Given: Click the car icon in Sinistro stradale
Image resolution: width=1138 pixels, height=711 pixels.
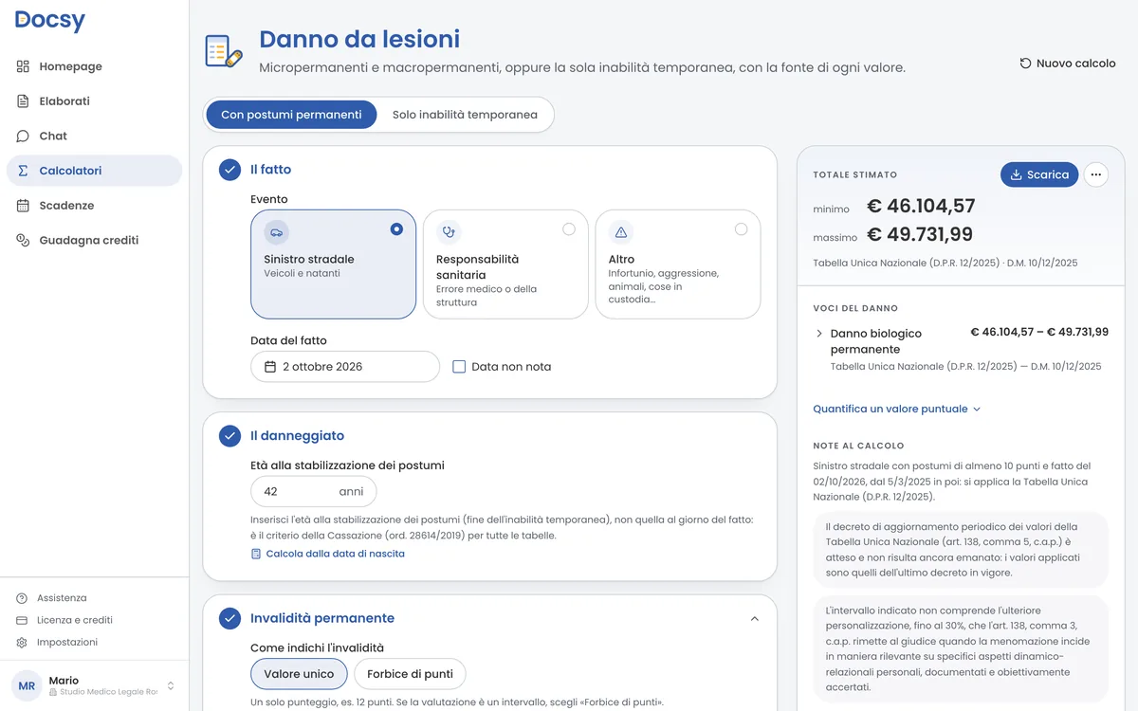Looking at the screenshot, I should (276, 232).
